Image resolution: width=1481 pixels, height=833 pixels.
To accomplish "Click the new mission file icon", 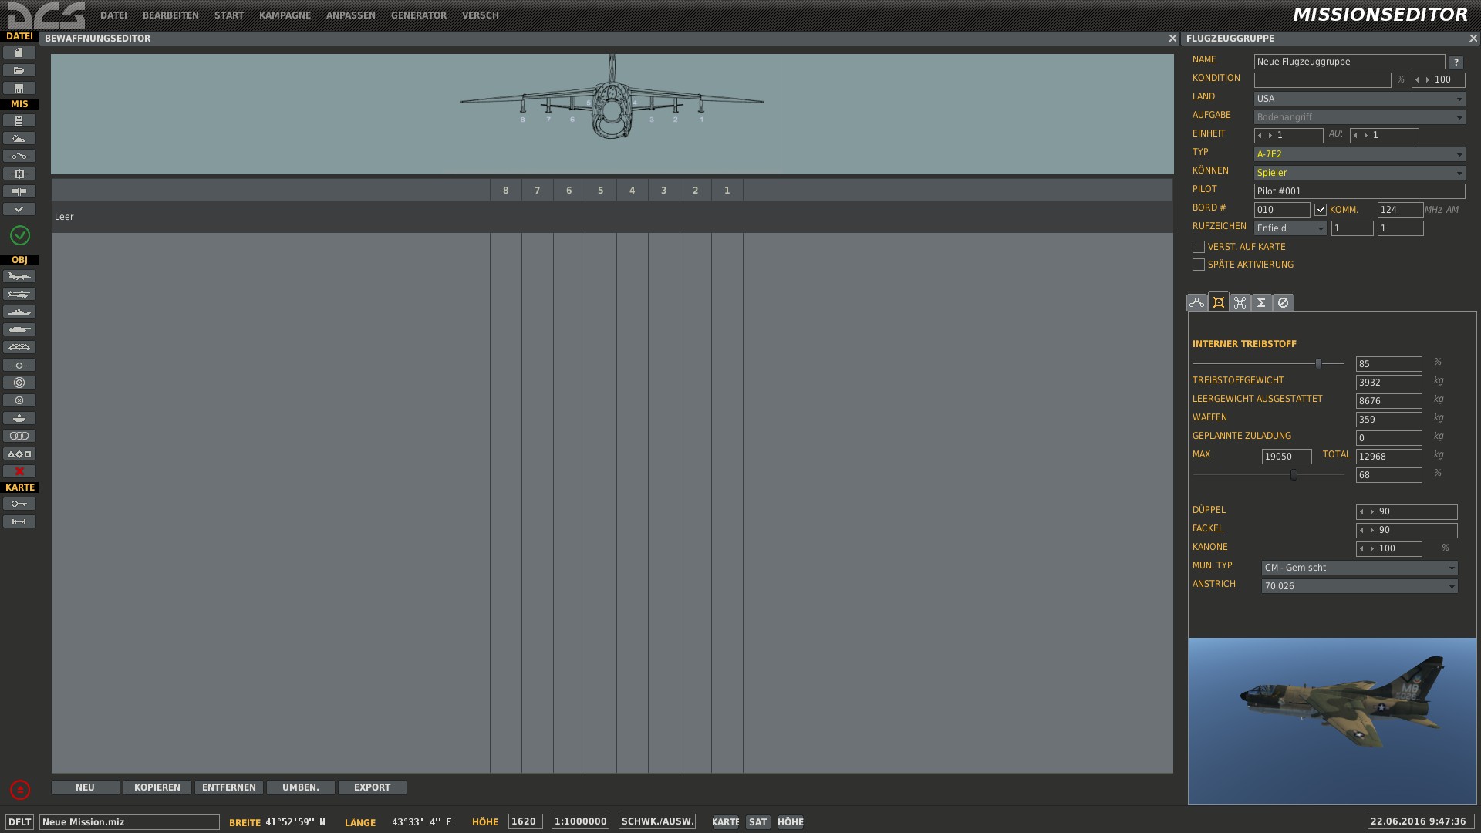I will coord(19,52).
